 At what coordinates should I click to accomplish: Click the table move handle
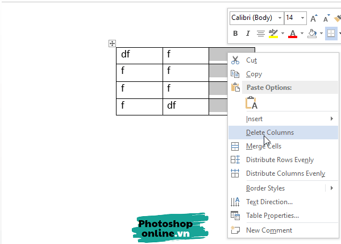pos(112,44)
